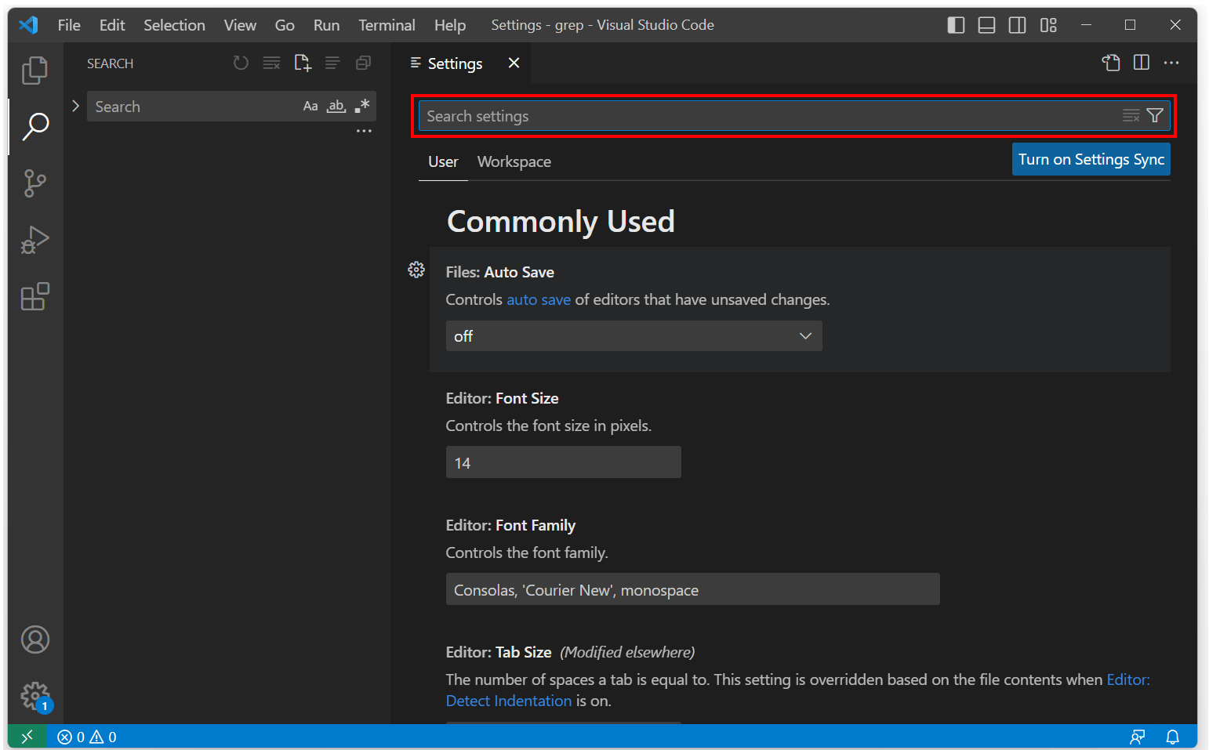Click the Editor: Font Size input

point(563,462)
